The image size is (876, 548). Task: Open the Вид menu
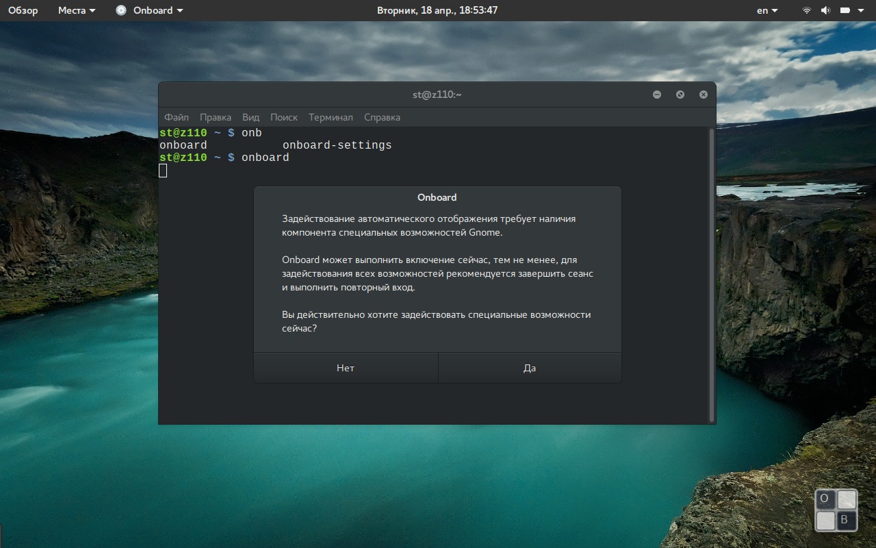pyautogui.click(x=250, y=117)
